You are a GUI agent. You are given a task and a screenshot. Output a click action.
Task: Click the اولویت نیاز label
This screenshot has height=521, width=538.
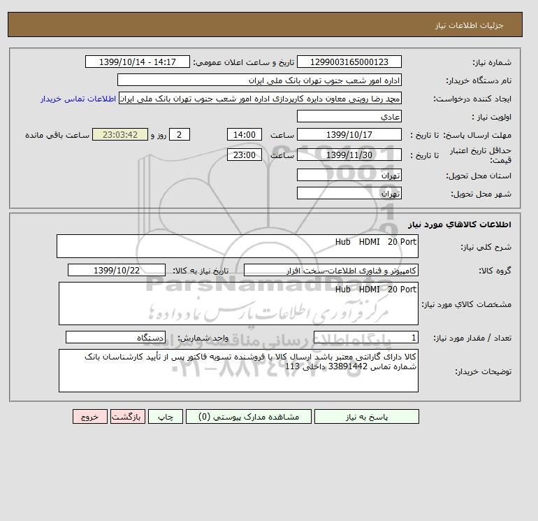point(492,117)
